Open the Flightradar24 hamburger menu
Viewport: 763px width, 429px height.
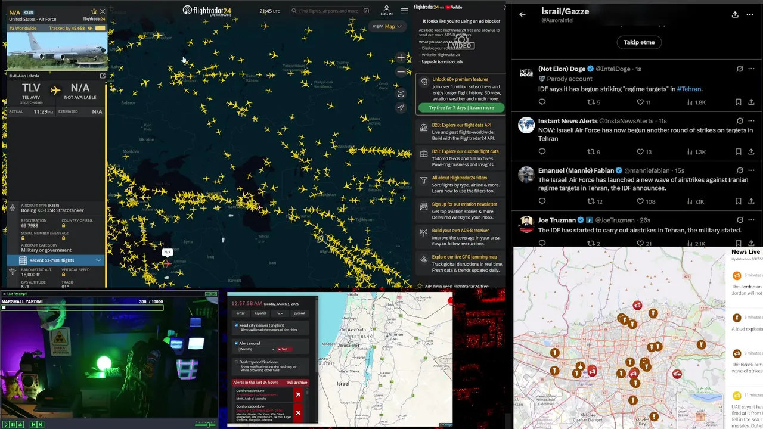(x=405, y=11)
